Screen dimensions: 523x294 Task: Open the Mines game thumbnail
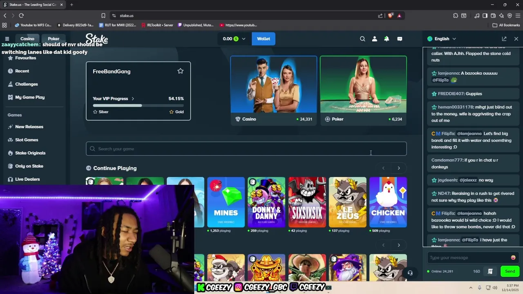point(226,202)
